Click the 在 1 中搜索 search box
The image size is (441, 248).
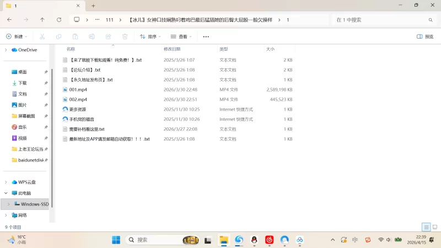380,19
